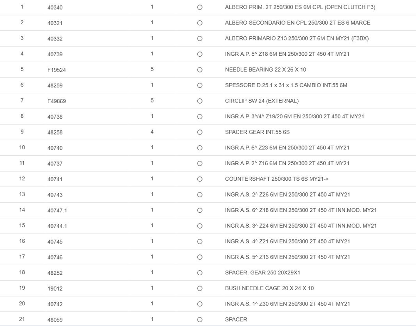The image size is (416, 326).
Task: Choose radio circle for COUNTERSHAFT 250/300 TS 6S
Action: (x=200, y=179)
